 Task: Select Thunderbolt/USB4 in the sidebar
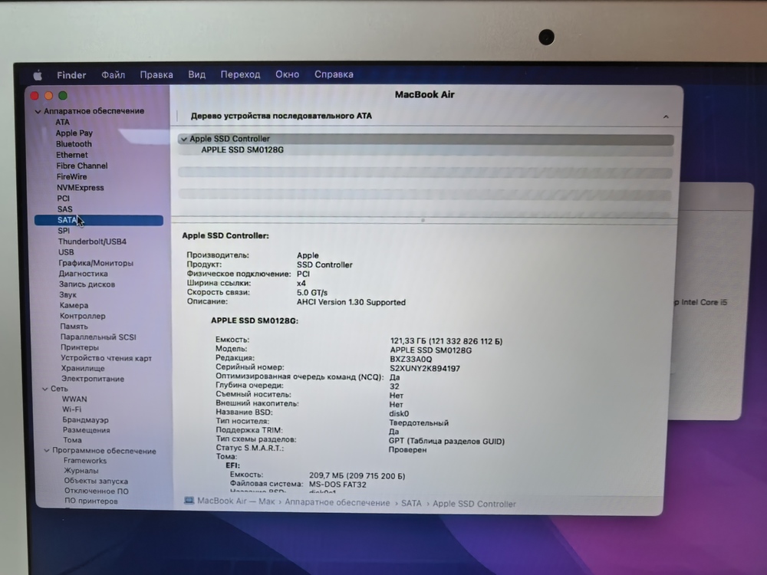[92, 242]
